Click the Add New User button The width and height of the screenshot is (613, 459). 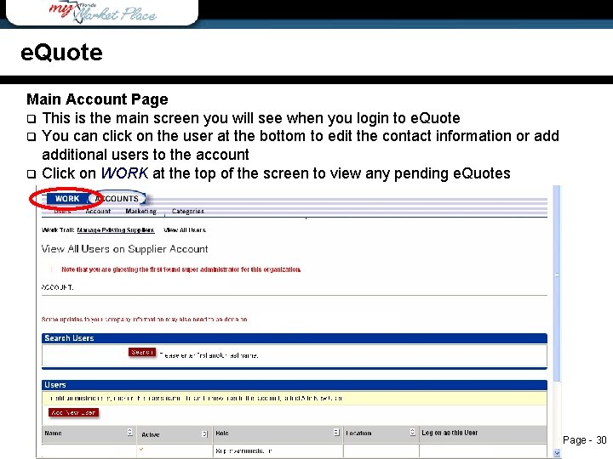[73, 412]
